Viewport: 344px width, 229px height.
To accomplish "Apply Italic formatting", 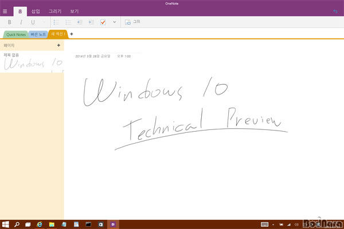I will (x=21, y=22).
